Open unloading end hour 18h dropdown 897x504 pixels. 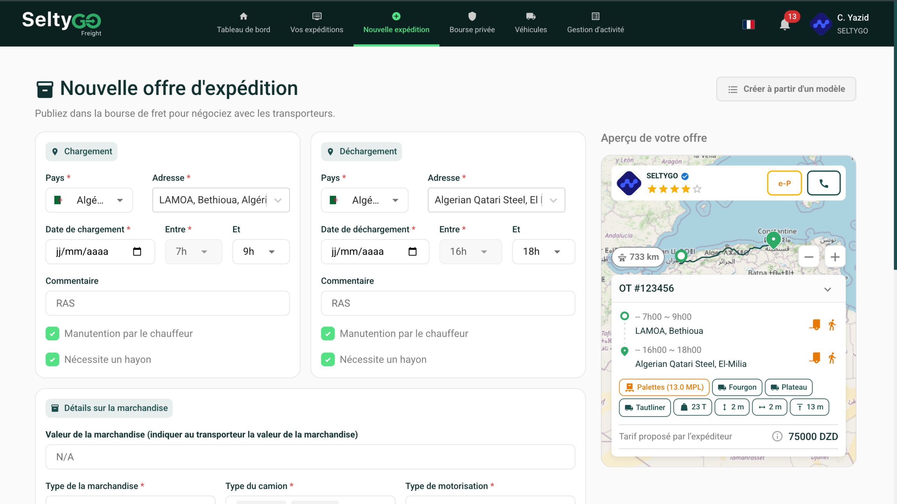coord(543,251)
